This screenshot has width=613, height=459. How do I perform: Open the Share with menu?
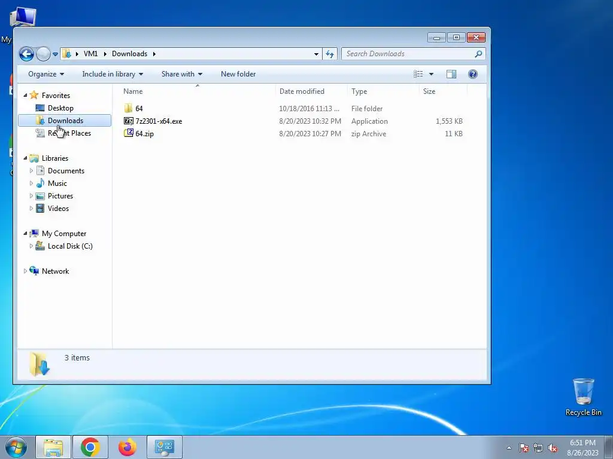pos(182,74)
